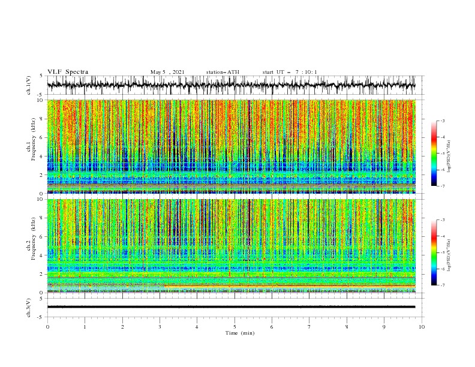This screenshot has height=367, width=475.
Task: Click the 'start UT = 7:10:1' text
Action: coord(290,72)
